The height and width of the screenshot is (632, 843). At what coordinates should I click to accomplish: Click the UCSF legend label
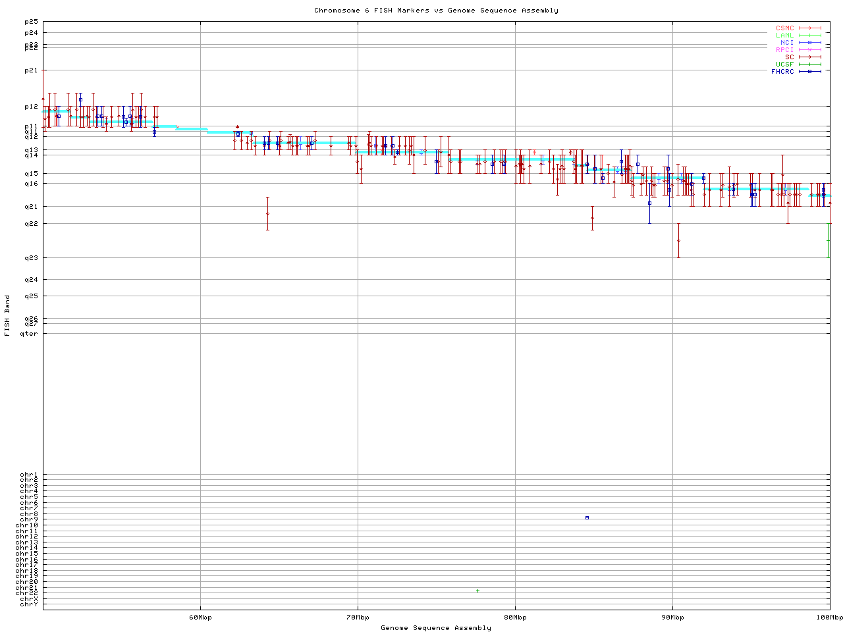[x=784, y=65]
